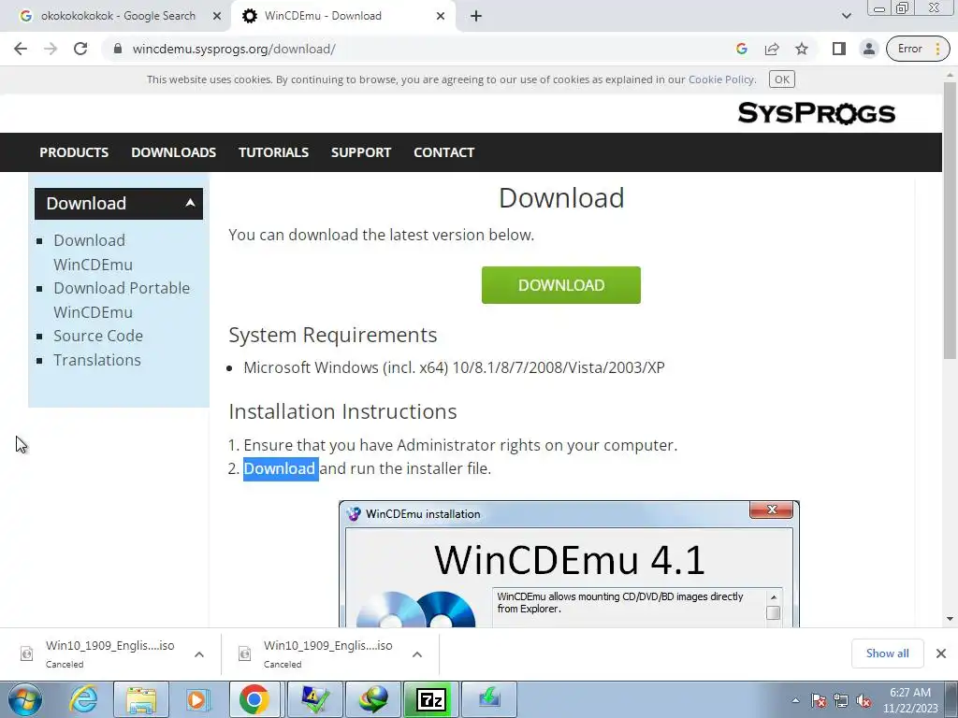Click scrollbar down arrow on page

950,619
